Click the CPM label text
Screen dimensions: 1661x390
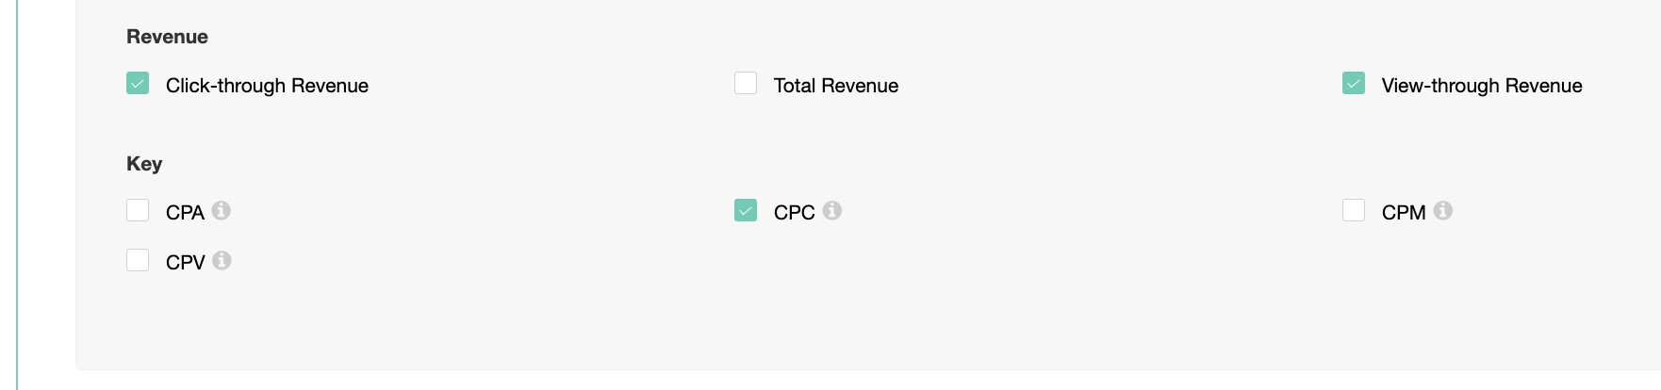tap(1403, 213)
